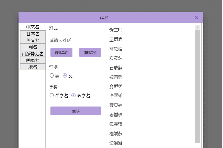Select the name 石瑞翻
223x148 pixels.
pyautogui.click(x=116, y=68)
